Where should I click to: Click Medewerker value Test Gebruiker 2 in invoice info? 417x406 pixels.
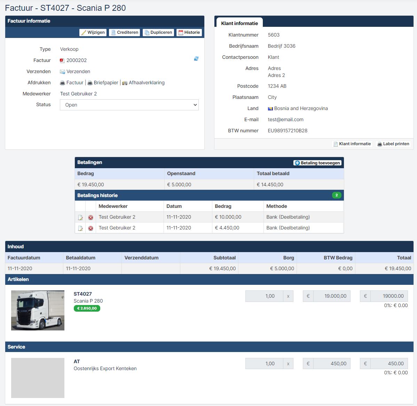78,94
